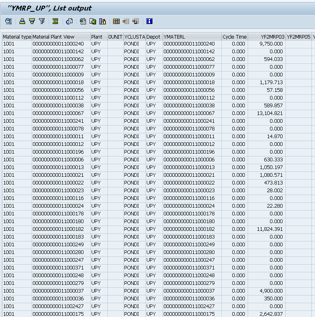Click the value 2,642.837
315x317 pixels.
coord(271,314)
